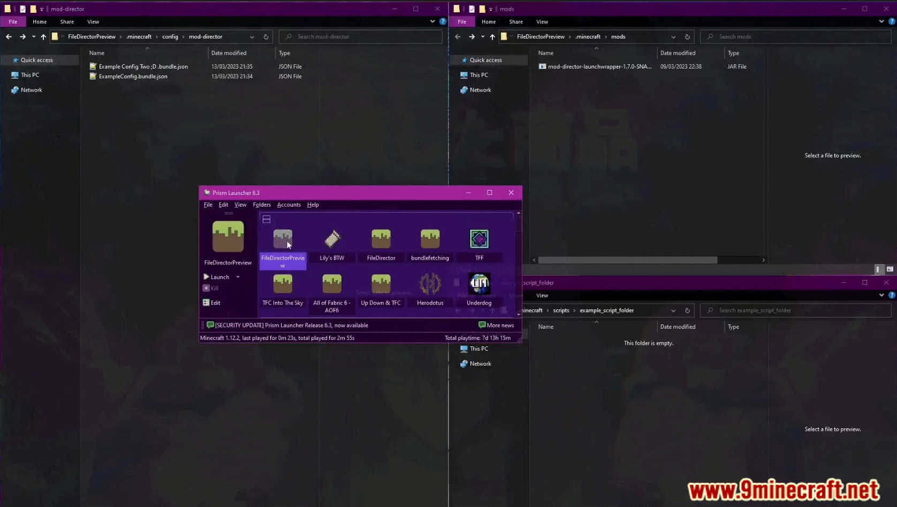
Task: Expand address bar history in mods window
Action: tap(673, 36)
